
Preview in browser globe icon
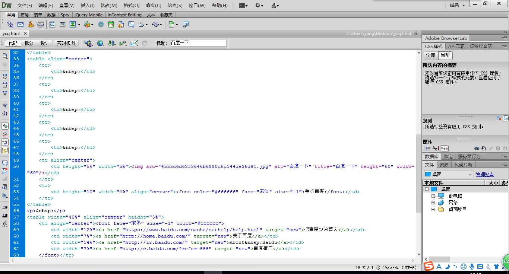(x=100, y=43)
